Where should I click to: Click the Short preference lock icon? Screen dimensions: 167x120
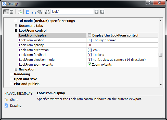[x=6, y=100]
